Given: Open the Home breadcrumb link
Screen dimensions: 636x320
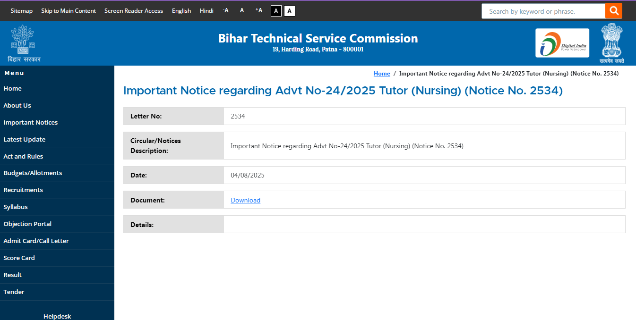Looking at the screenshot, I should 382,73.
